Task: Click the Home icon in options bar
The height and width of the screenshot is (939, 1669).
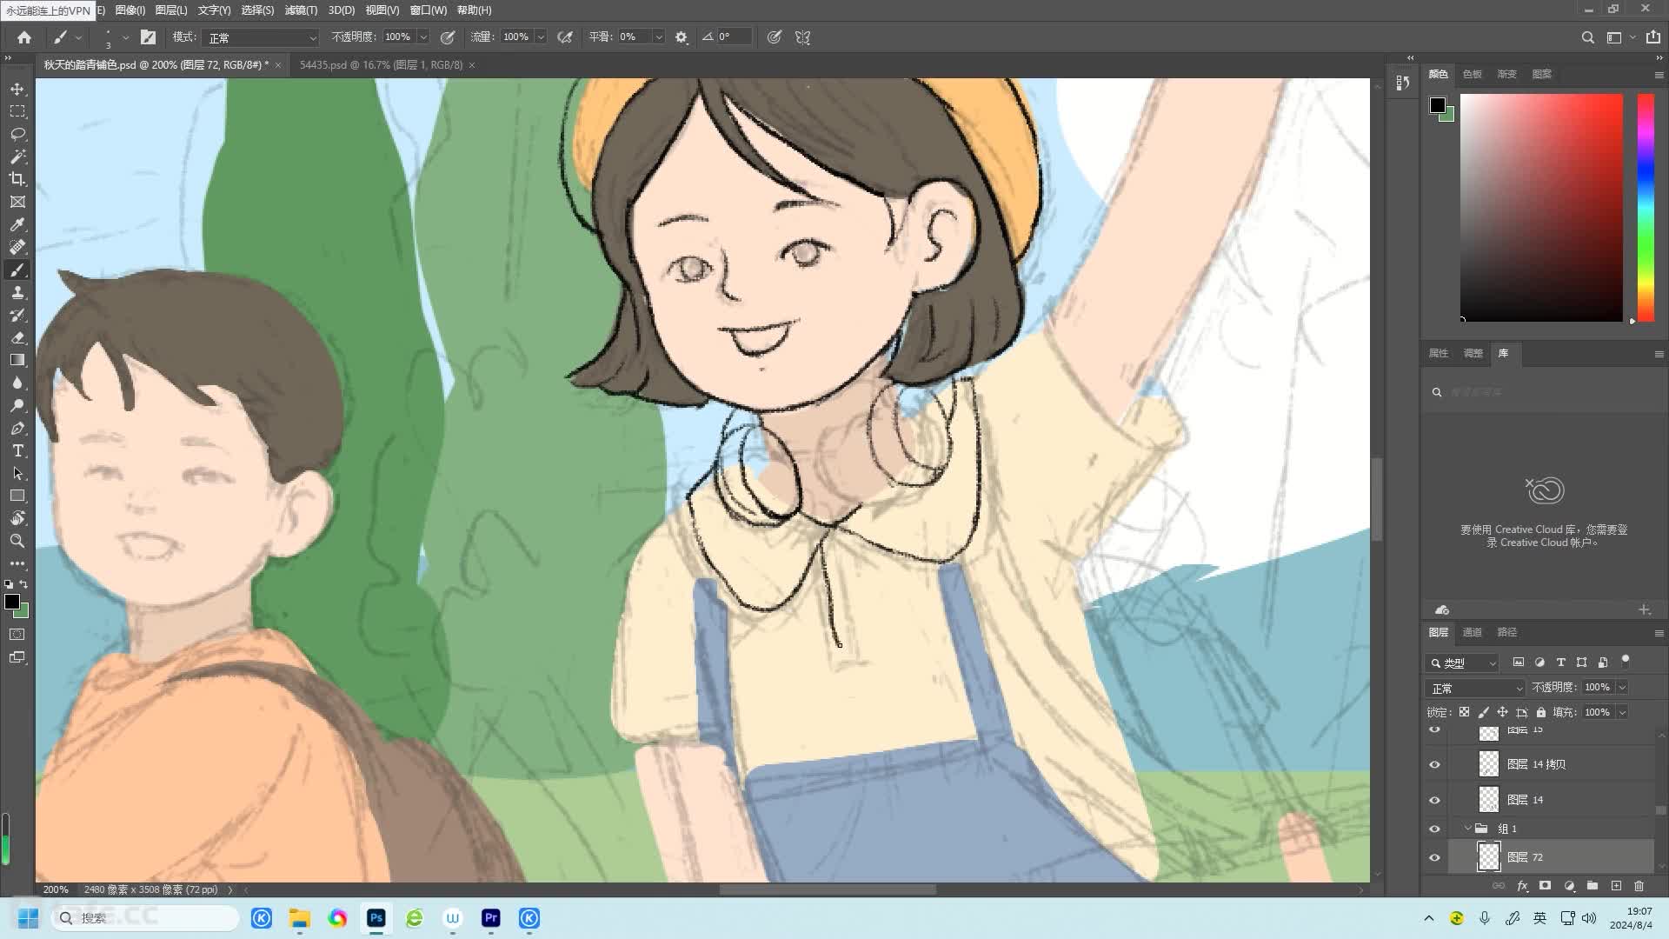Action: click(x=24, y=37)
